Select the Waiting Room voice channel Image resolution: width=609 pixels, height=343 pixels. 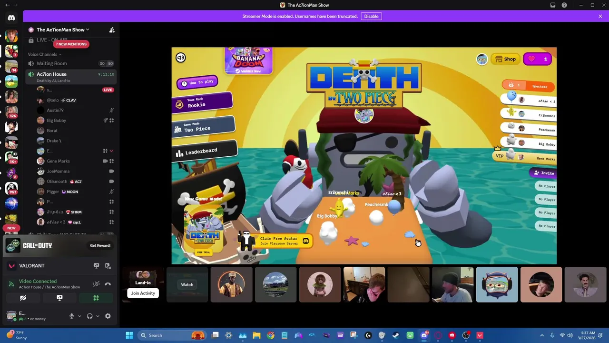pos(71,63)
